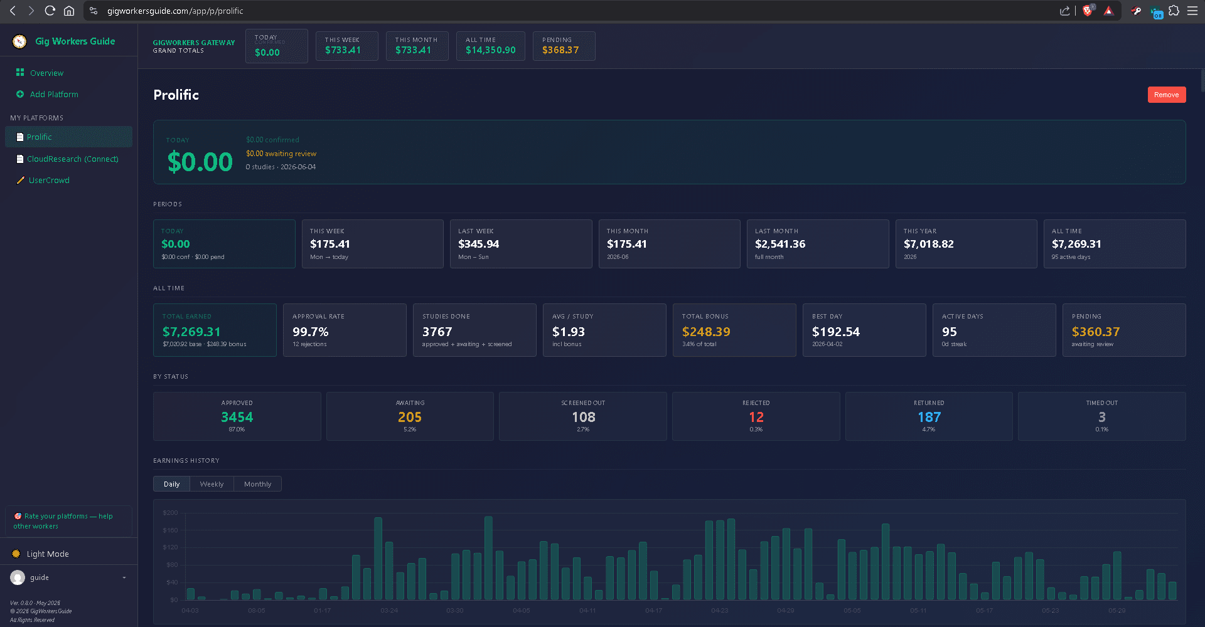
Task: Click the Rejected 12 status card
Action: click(756, 416)
